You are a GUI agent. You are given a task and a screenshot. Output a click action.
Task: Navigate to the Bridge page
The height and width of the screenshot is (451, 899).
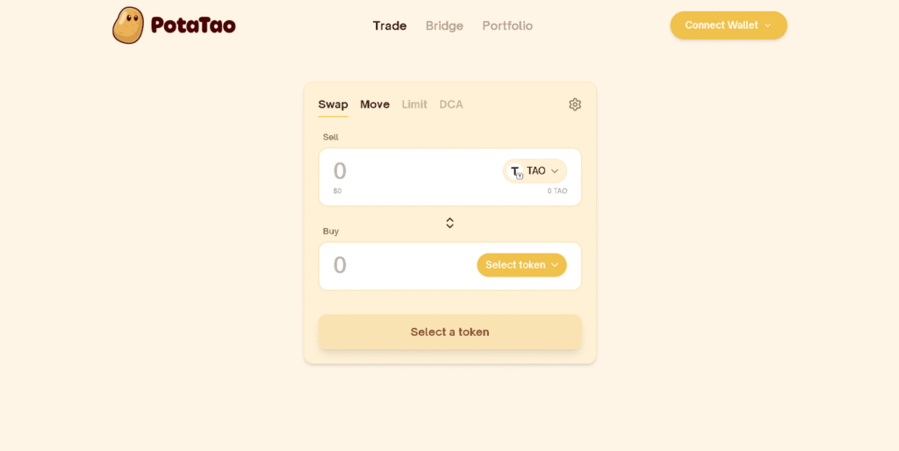coord(444,25)
